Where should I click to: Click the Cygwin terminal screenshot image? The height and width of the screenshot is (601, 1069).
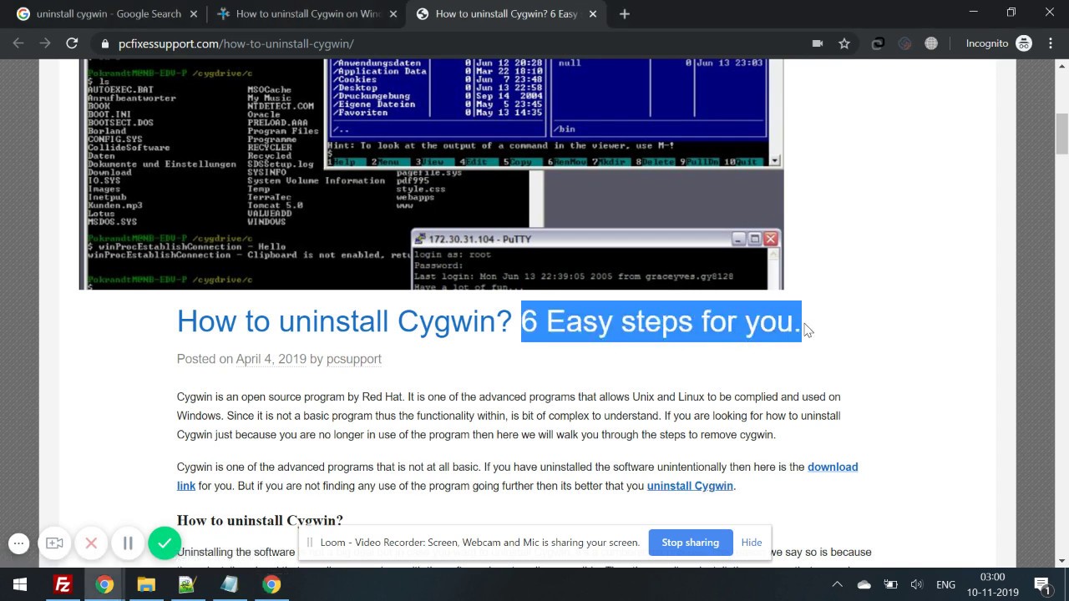tap(432, 174)
